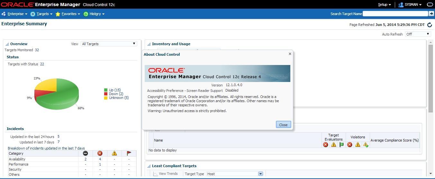Click Violations critical red X icon

349,145
